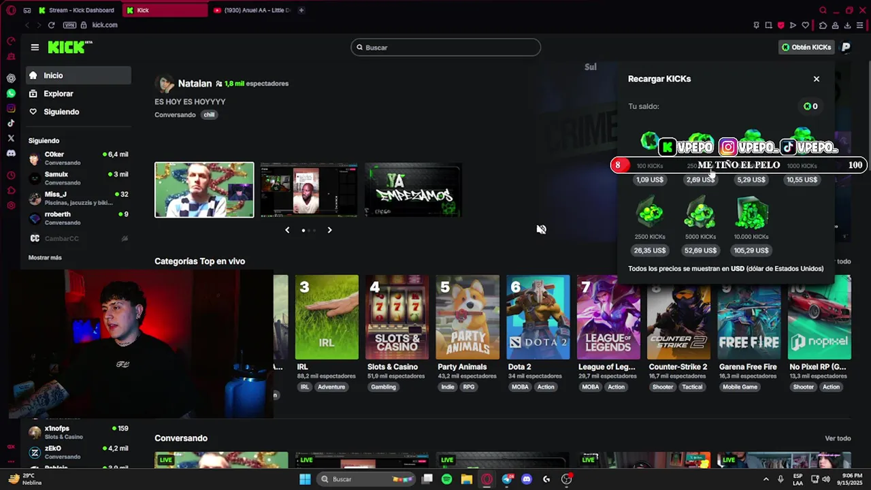The width and height of the screenshot is (871, 490).
Task: Take a snapshot with the browser toolbar icon
Action: (x=768, y=25)
